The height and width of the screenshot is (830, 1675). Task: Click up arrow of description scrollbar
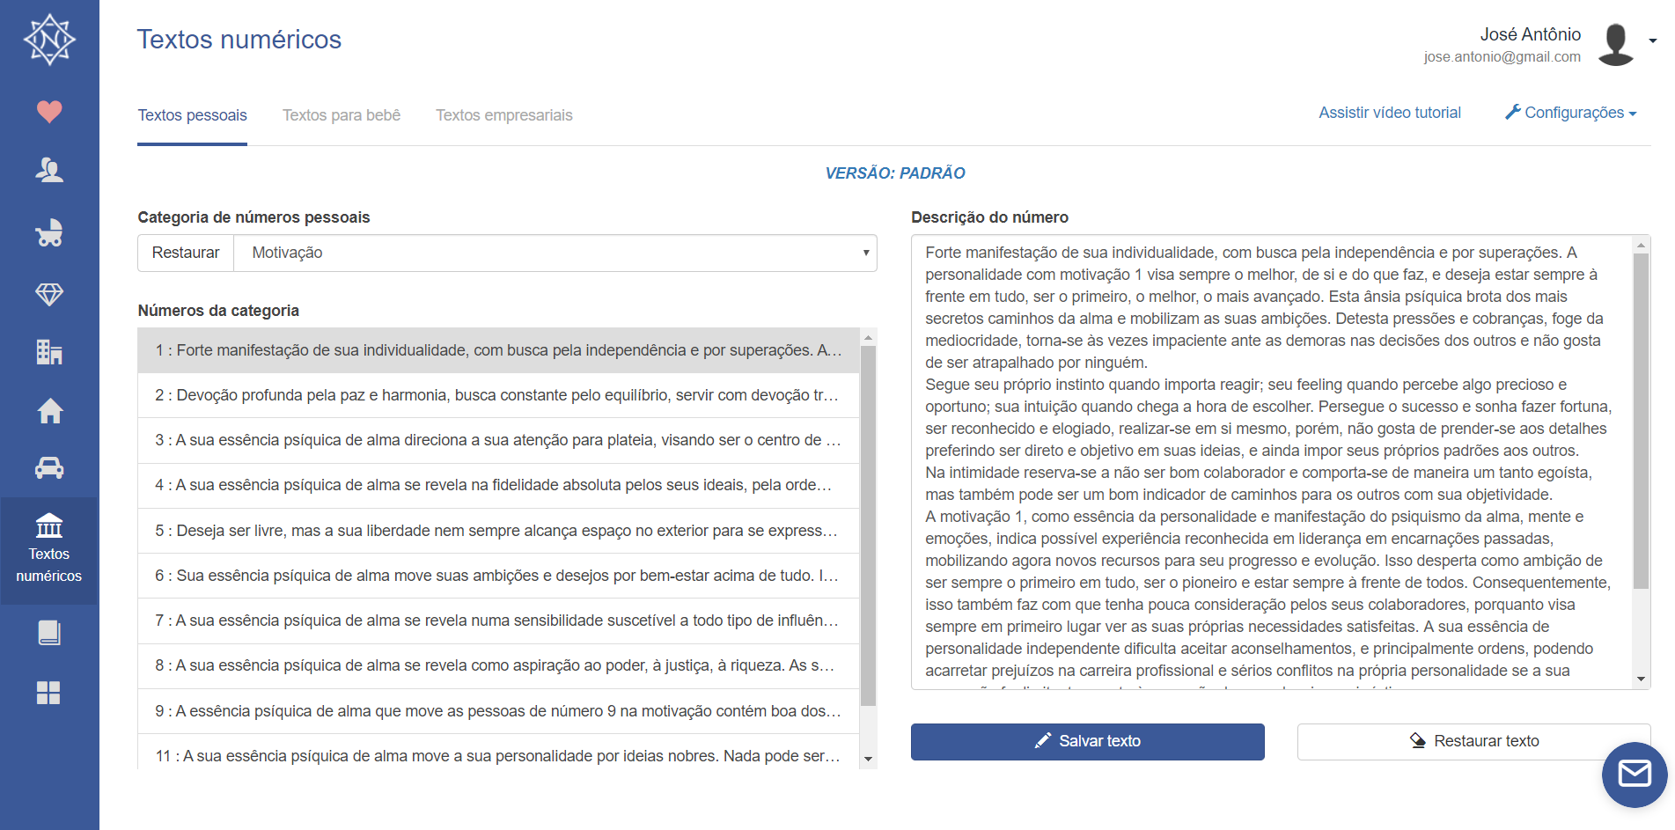(1641, 245)
